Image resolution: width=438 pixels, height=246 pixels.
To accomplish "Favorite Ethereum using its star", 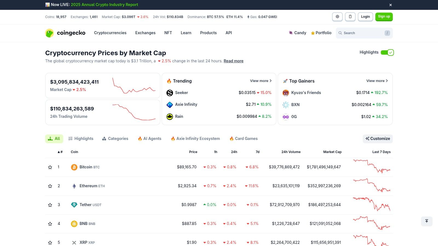I will pos(50,186).
